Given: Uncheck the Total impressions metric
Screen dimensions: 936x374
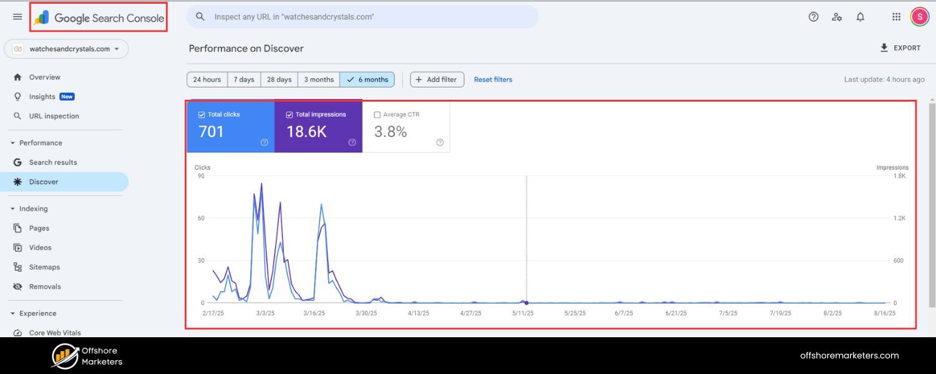Looking at the screenshot, I should pyautogui.click(x=289, y=114).
